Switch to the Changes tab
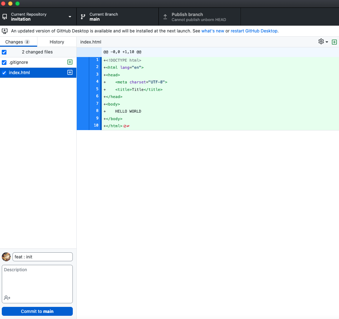 [x=19, y=42]
